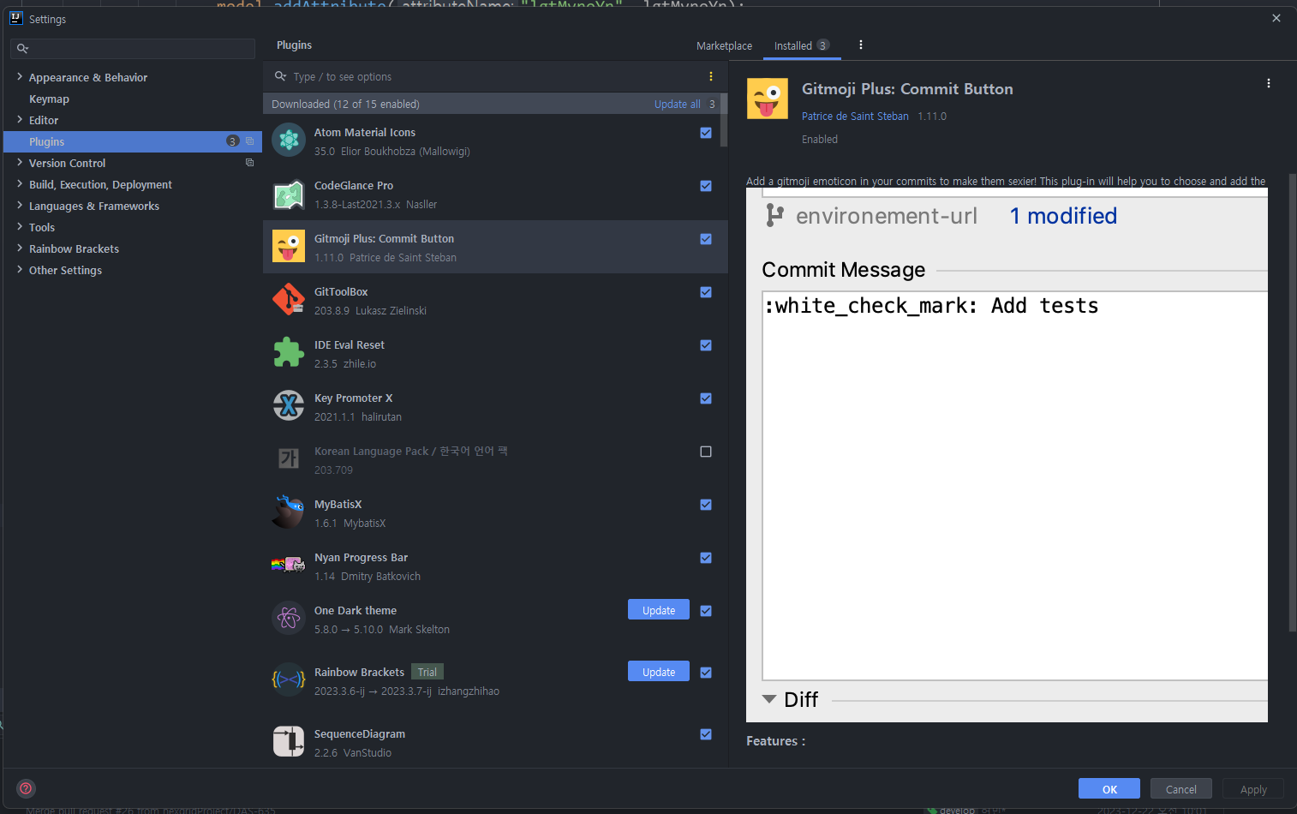
Task: Expand Appearance & Behavior settings
Action: point(20,77)
